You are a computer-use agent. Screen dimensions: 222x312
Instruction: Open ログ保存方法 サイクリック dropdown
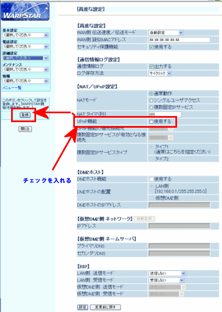click(160, 73)
